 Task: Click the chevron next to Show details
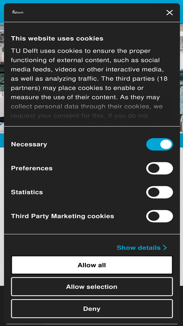(165, 247)
